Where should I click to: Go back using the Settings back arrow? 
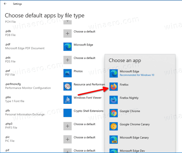click(5, 4)
